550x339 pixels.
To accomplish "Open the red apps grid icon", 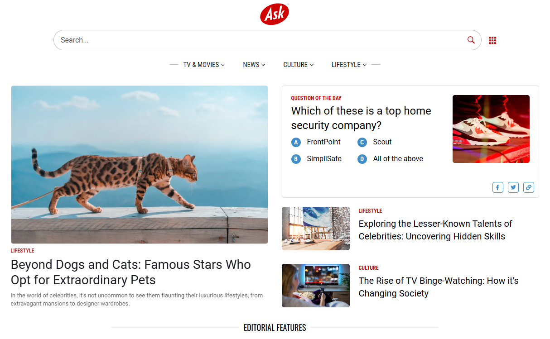I will pos(492,40).
